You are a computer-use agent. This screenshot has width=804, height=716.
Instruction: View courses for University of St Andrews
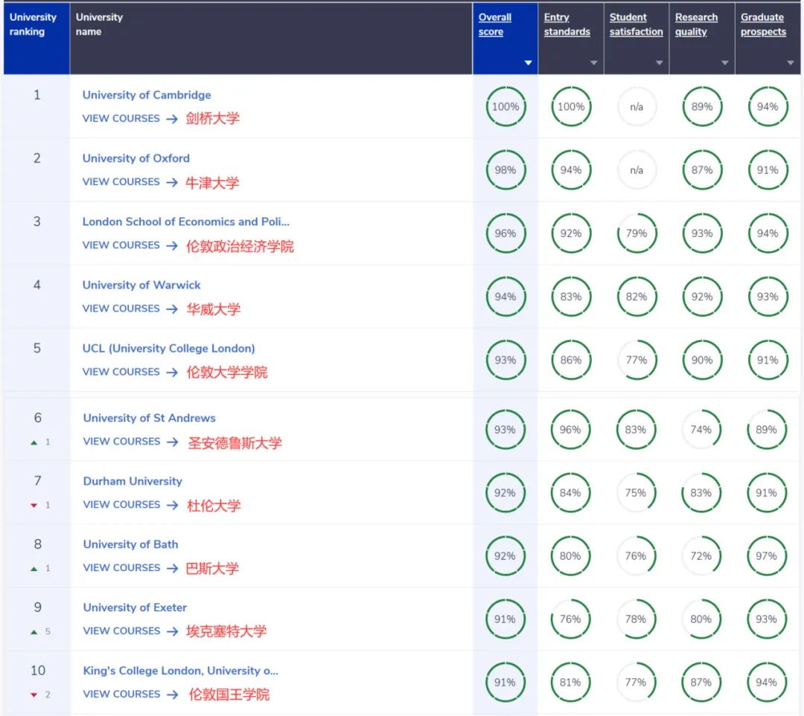click(x=131, y=442)
